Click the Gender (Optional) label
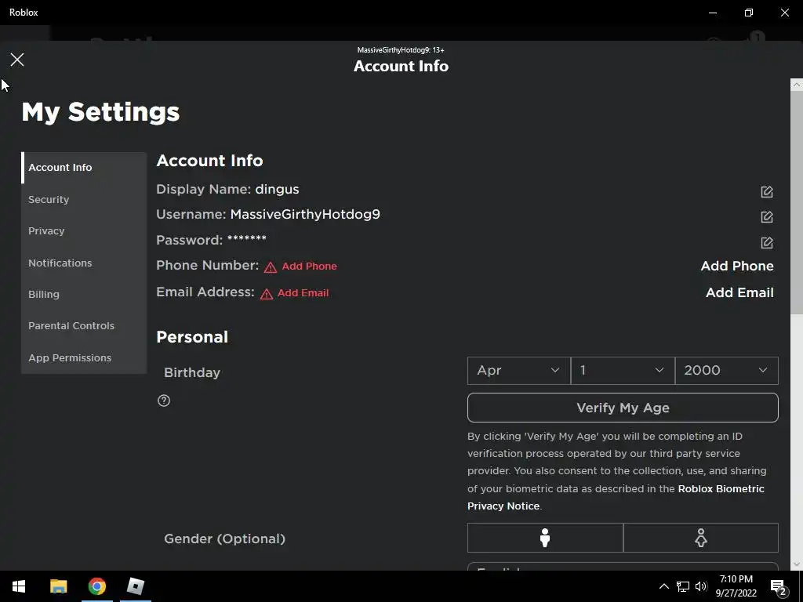 point(224,539)
